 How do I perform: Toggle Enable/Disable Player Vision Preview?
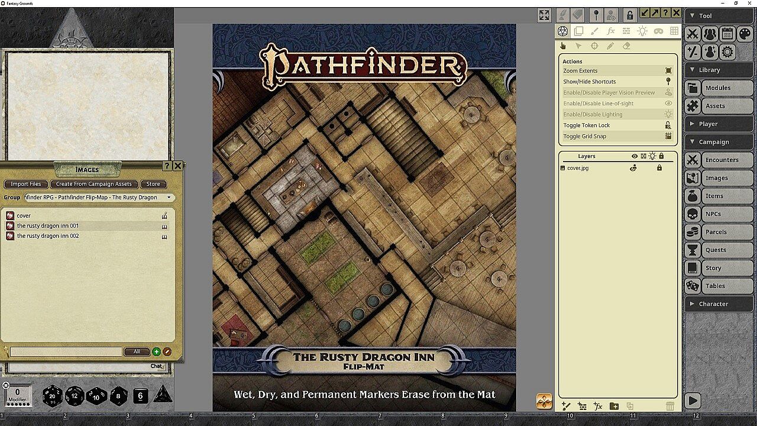617,93
